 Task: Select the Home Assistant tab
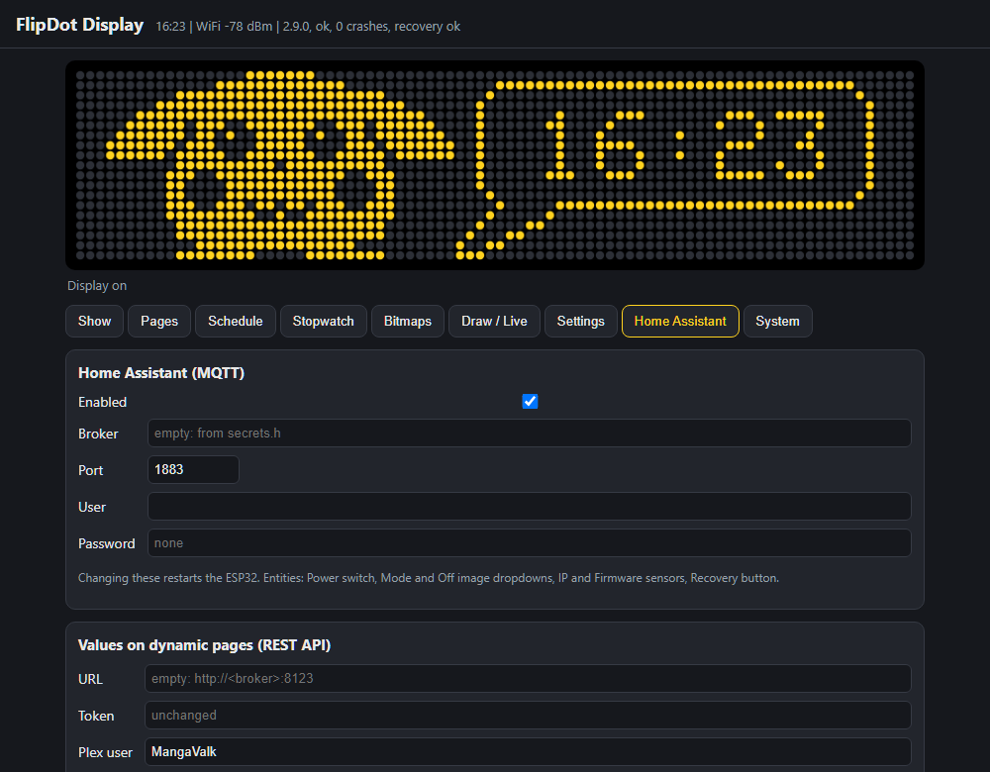(x=681, y=322)
